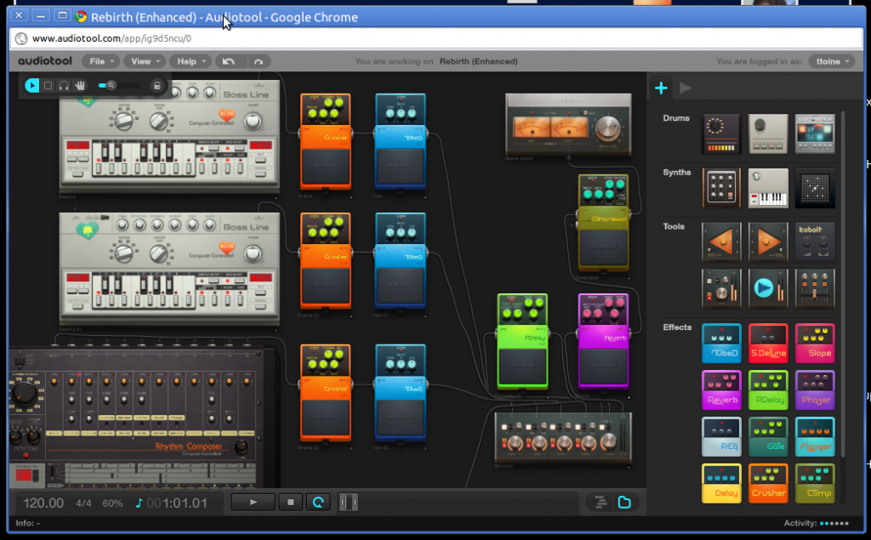
Task: Click the right panel vertical scrollbar
Action: click(843, 283)
